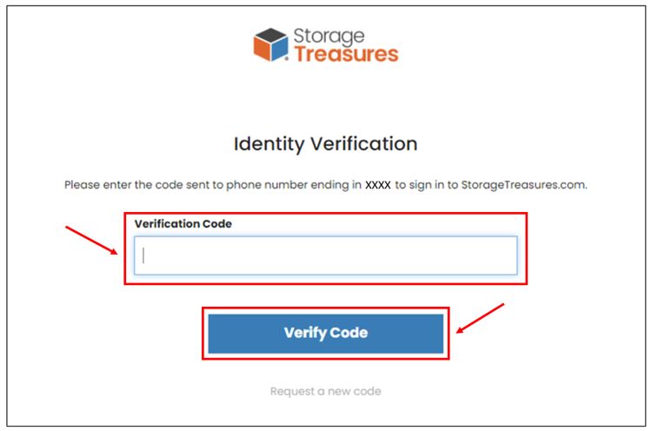Focus the Verification Code input field
Image resolution: width=651 pixels, height=431 pixels.
click(x=325, y=255)
